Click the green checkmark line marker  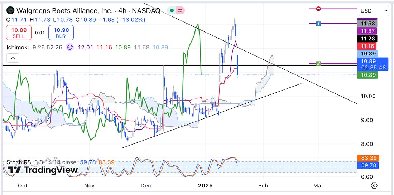coord(318,64)
